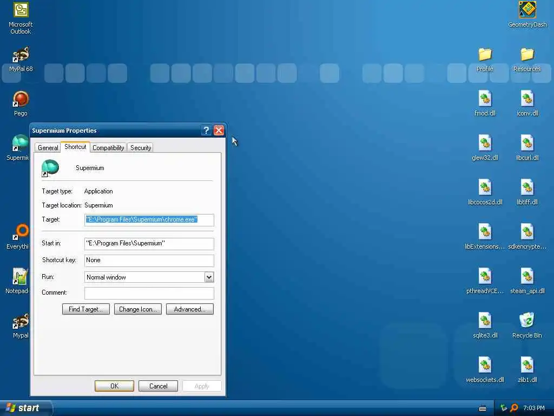Viewport: 554px width, 416px height.
Task: Click inside the Comment field
Action: coord(149,293)
